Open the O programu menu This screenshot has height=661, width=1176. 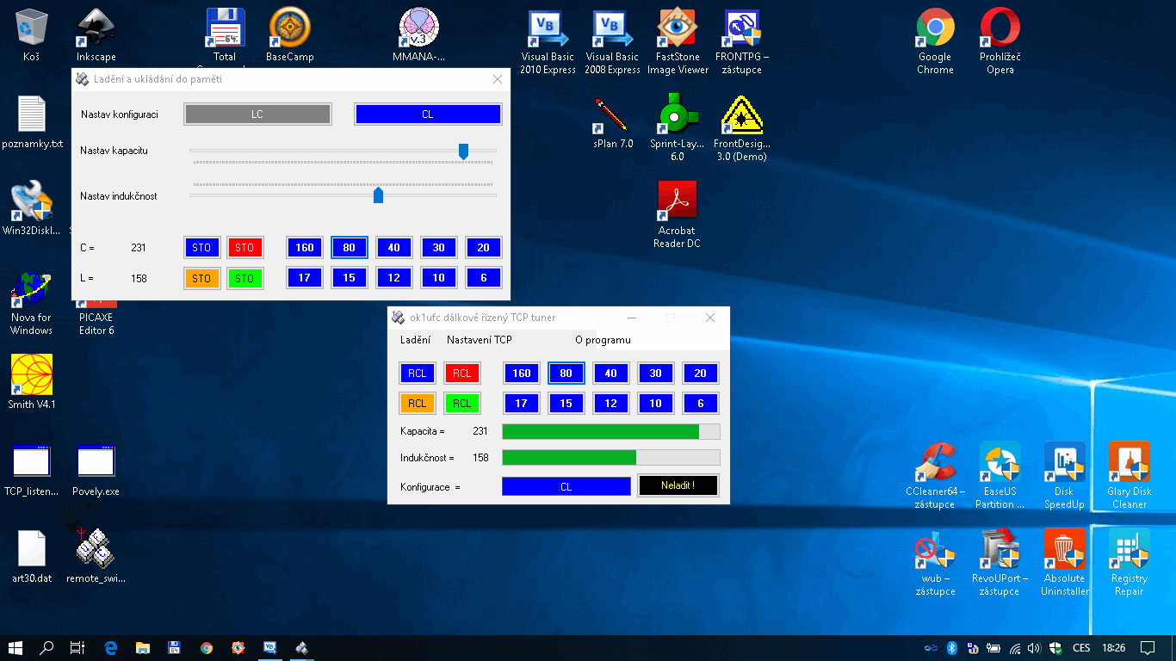coord(603,340)
